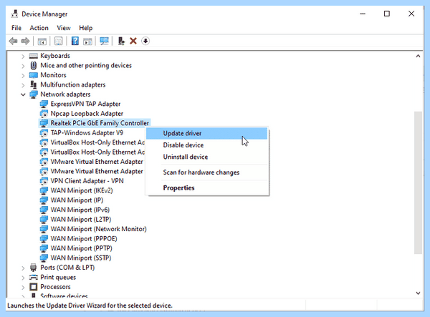Choose Scan for hardware changes in context menu
The image size is (430, 317).
[207, 172]
